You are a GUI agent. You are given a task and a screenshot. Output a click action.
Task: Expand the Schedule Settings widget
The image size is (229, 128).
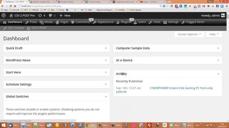tap(106, 84)
